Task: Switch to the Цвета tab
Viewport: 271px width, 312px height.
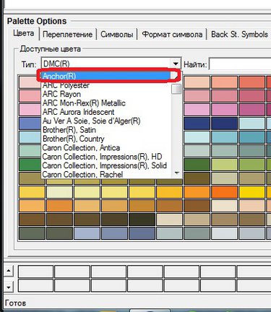Action: coord(23,33)
